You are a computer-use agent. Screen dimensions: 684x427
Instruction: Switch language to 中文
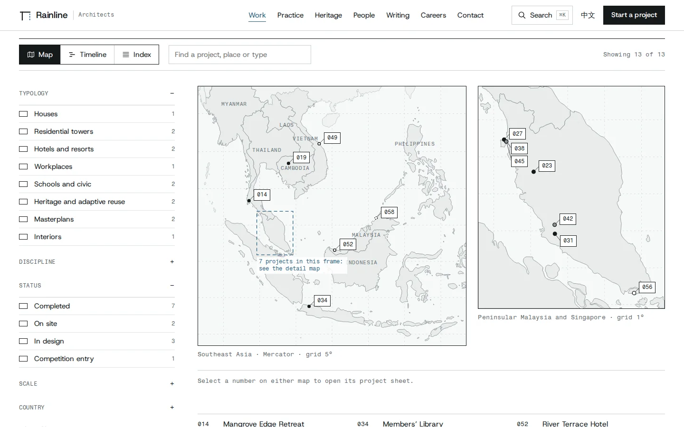[588, 15]
